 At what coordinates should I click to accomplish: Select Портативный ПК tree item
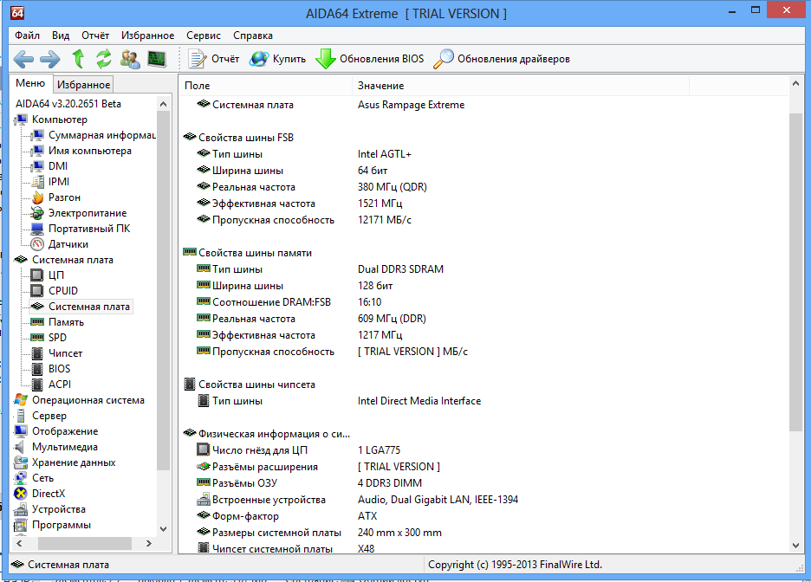coord(89,229)
